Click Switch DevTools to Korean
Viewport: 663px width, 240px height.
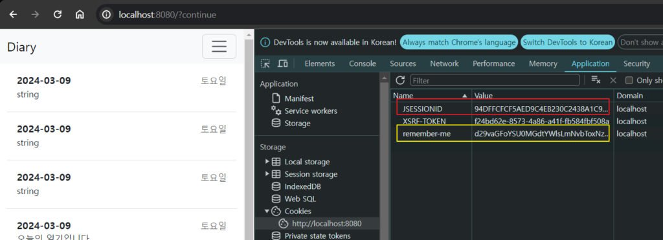[x=567, y=42]
